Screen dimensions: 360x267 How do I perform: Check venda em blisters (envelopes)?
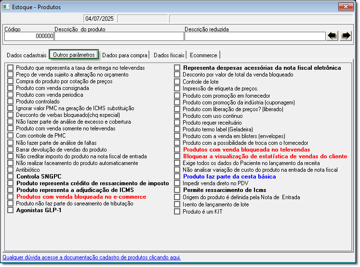point(177,136)
